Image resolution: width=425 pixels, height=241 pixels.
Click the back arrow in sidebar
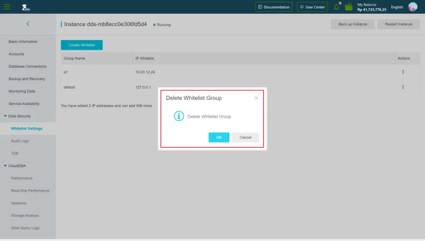[x=28, y=24]
